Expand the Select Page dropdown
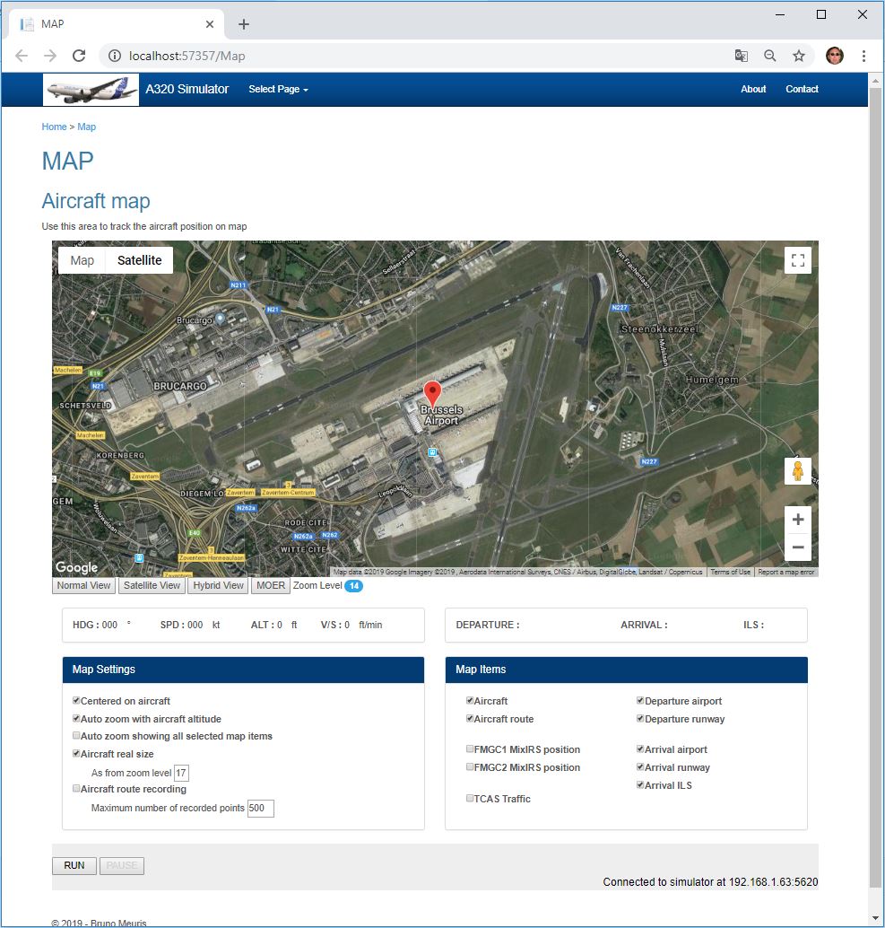Image resolution: width=885 pixels, height=928 pixels. 278,90
